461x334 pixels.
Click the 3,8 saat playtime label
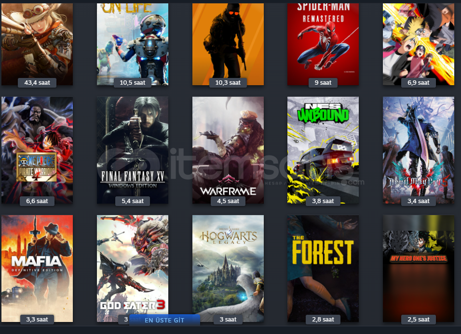click(323, 201)
